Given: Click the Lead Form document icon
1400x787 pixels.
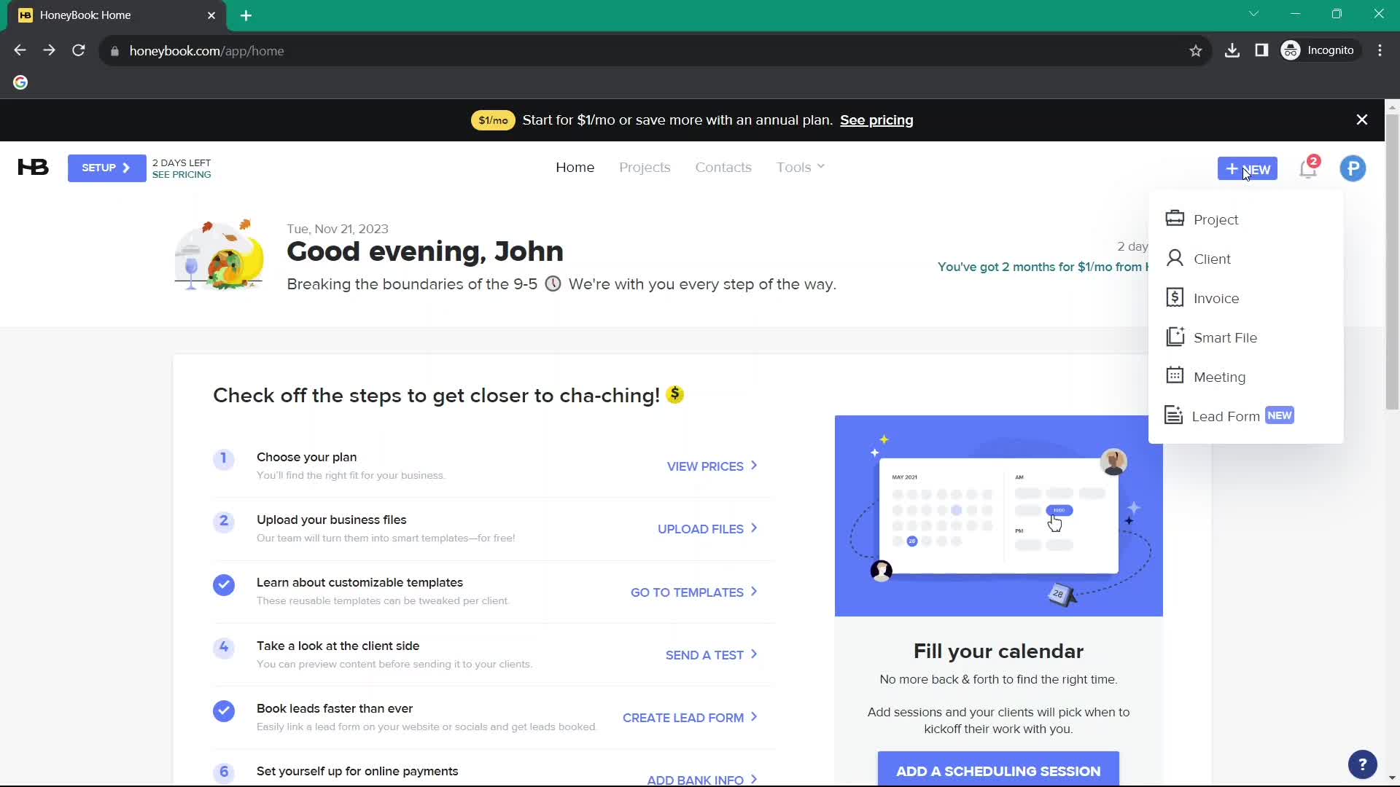Looking at the screenshot, I should pyautogui.click(x=1173, y=415).
